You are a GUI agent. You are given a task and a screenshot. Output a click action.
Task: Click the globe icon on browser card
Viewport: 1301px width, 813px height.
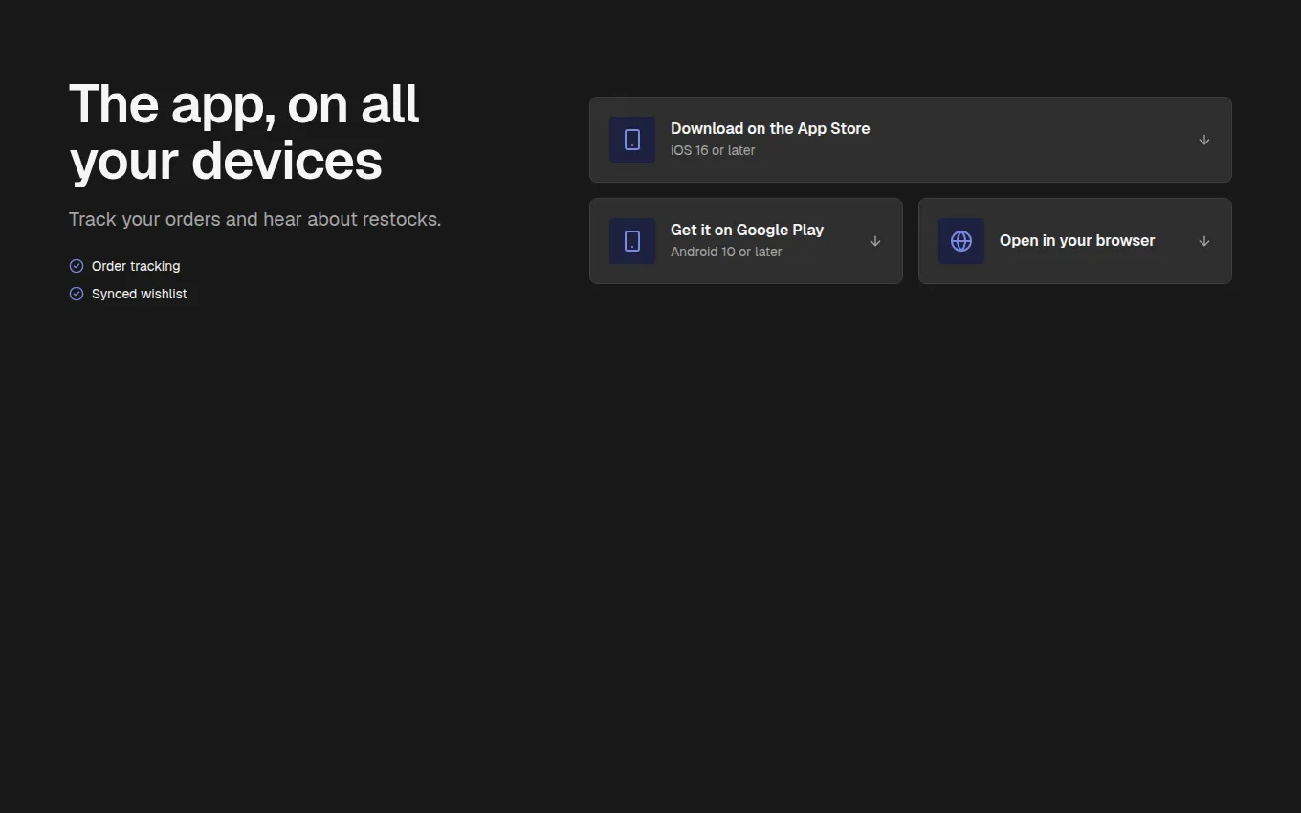coord(961,241)
